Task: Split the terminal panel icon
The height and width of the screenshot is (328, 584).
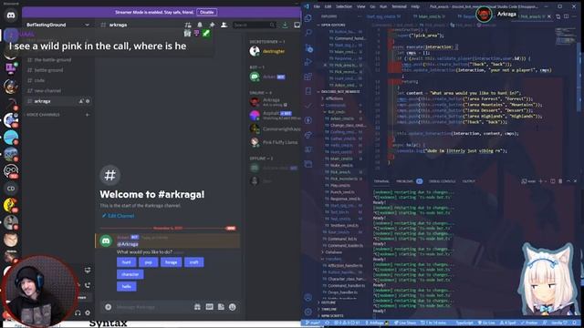Action: (553, 181)
